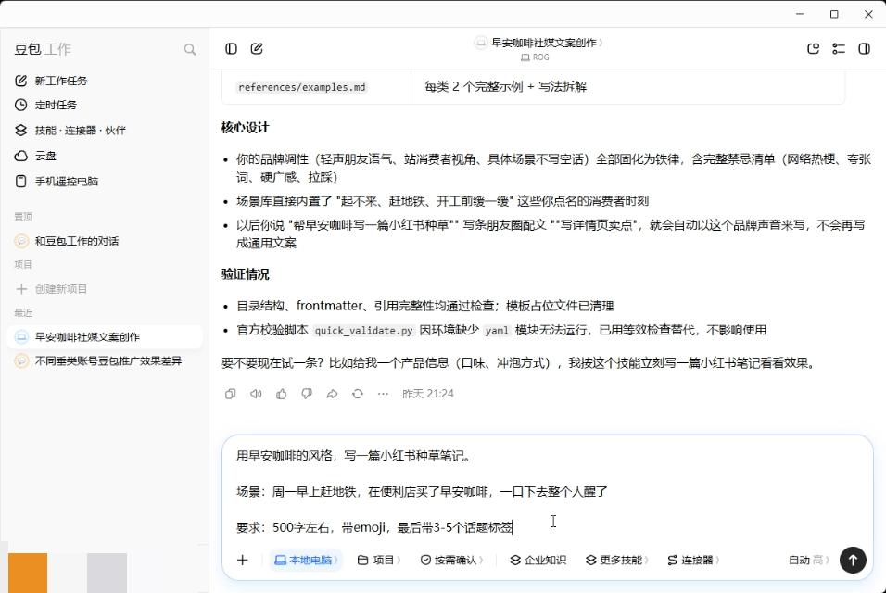886x593 pixels.
Task: Collapse the left sidebar panel icon
Action: point(231,48)
